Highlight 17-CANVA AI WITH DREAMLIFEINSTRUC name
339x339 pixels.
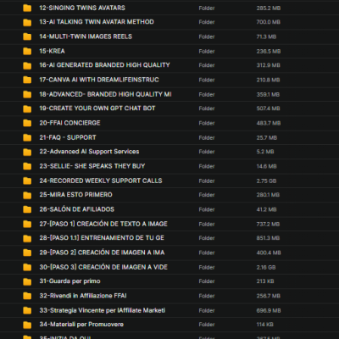pos(99,80)
